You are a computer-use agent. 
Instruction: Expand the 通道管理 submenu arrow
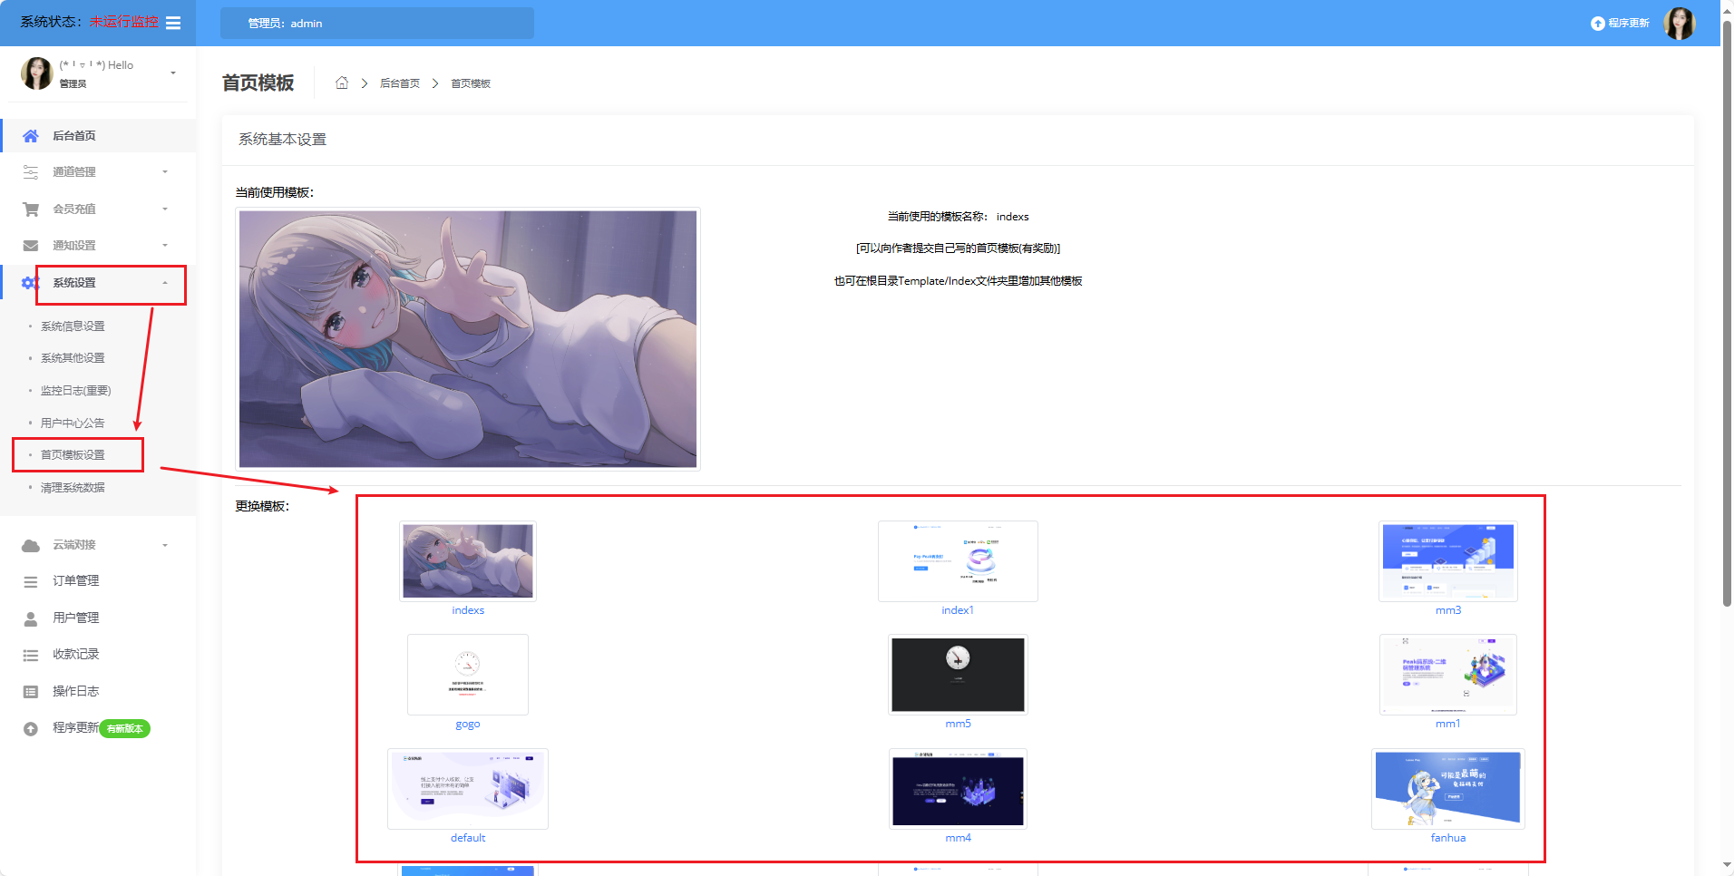pos(165,172)
